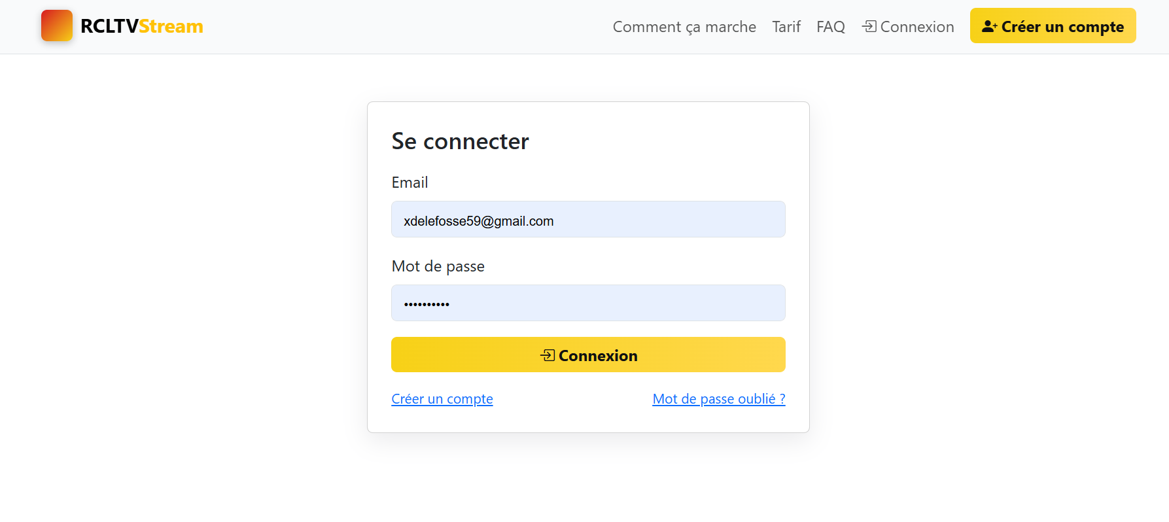
Task: Click Connexion in the top navigation
Action: [x=916, y=26]
